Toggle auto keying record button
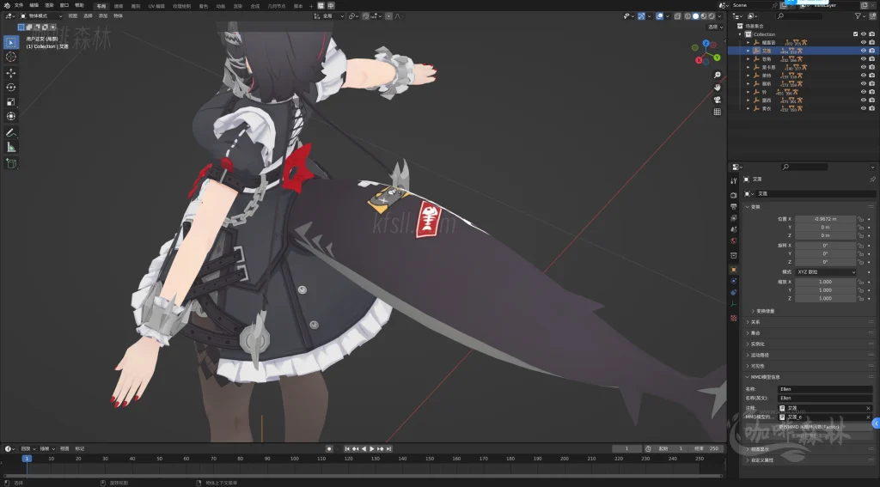880x487 pixels. pyautogui.click(x=329, y=449)
